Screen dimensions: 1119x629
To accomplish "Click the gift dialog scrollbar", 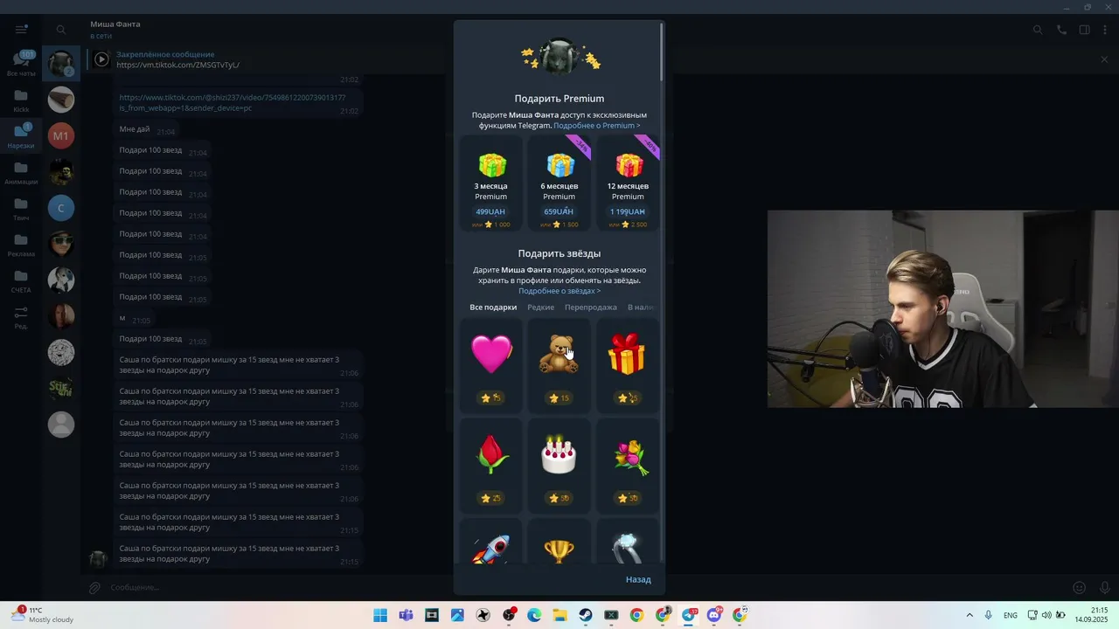I will [662, 52].
